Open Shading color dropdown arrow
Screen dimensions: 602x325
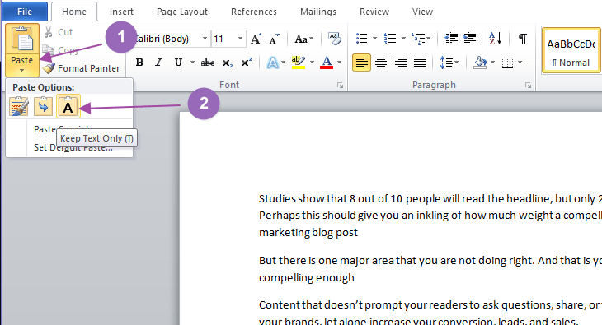pos(493,63)
